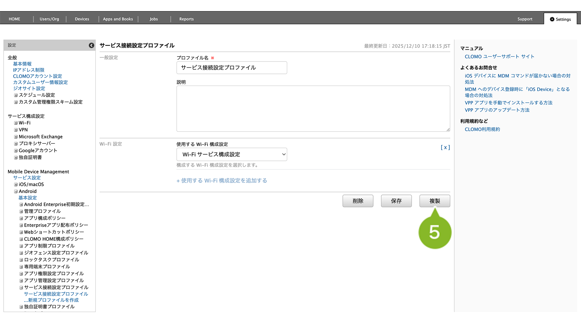This screenshot has height=327, width=581.
Task: Open the Devices menu
Action: pos(82,19)
